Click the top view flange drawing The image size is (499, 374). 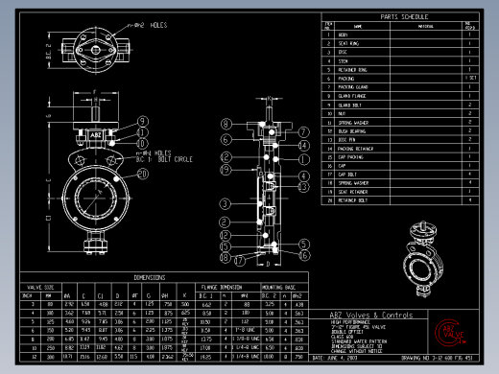pyautogui.click(x=96, y=50)
